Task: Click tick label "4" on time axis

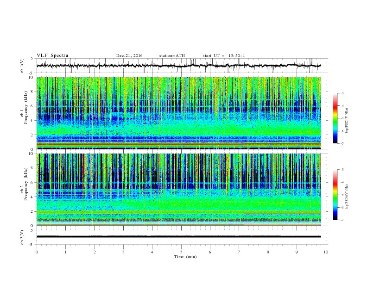Action: 152,252
